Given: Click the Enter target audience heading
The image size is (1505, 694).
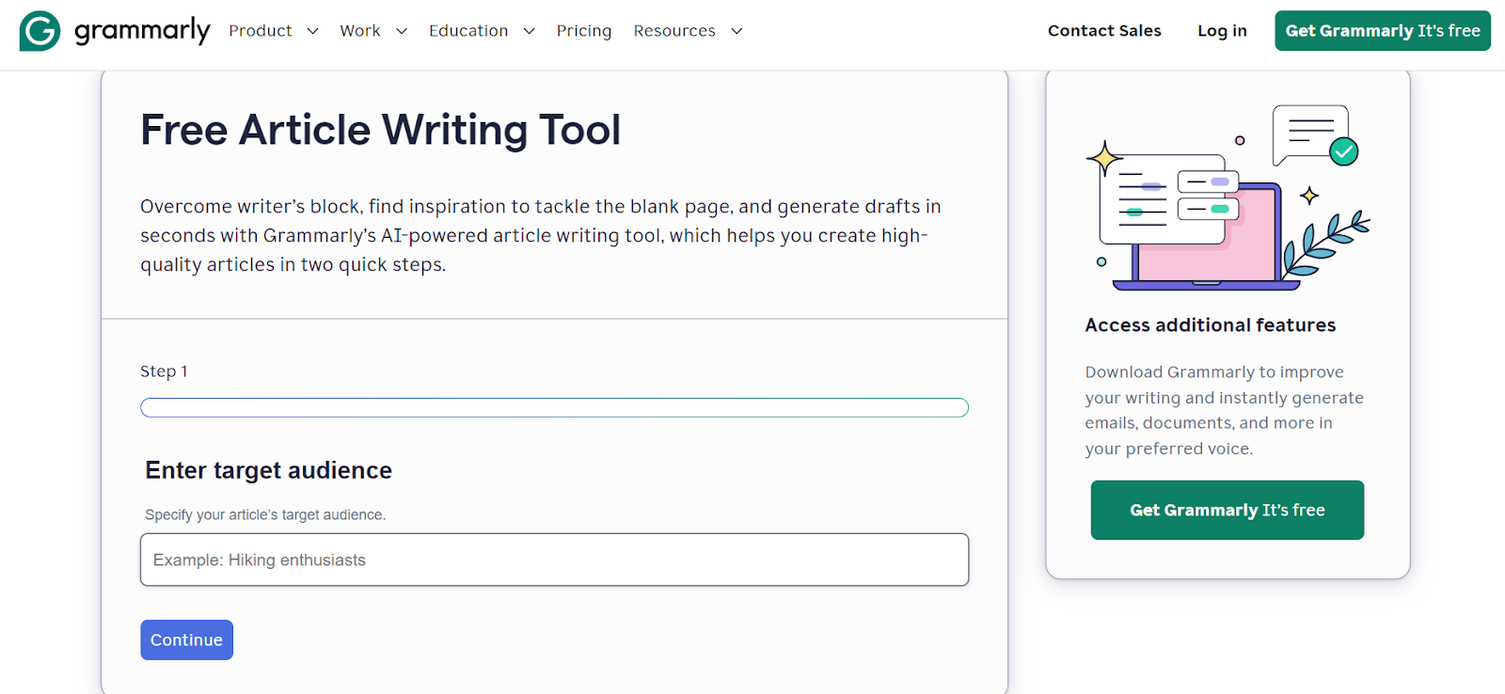Looking at the screenshot, I should click(x=269, y=470).
